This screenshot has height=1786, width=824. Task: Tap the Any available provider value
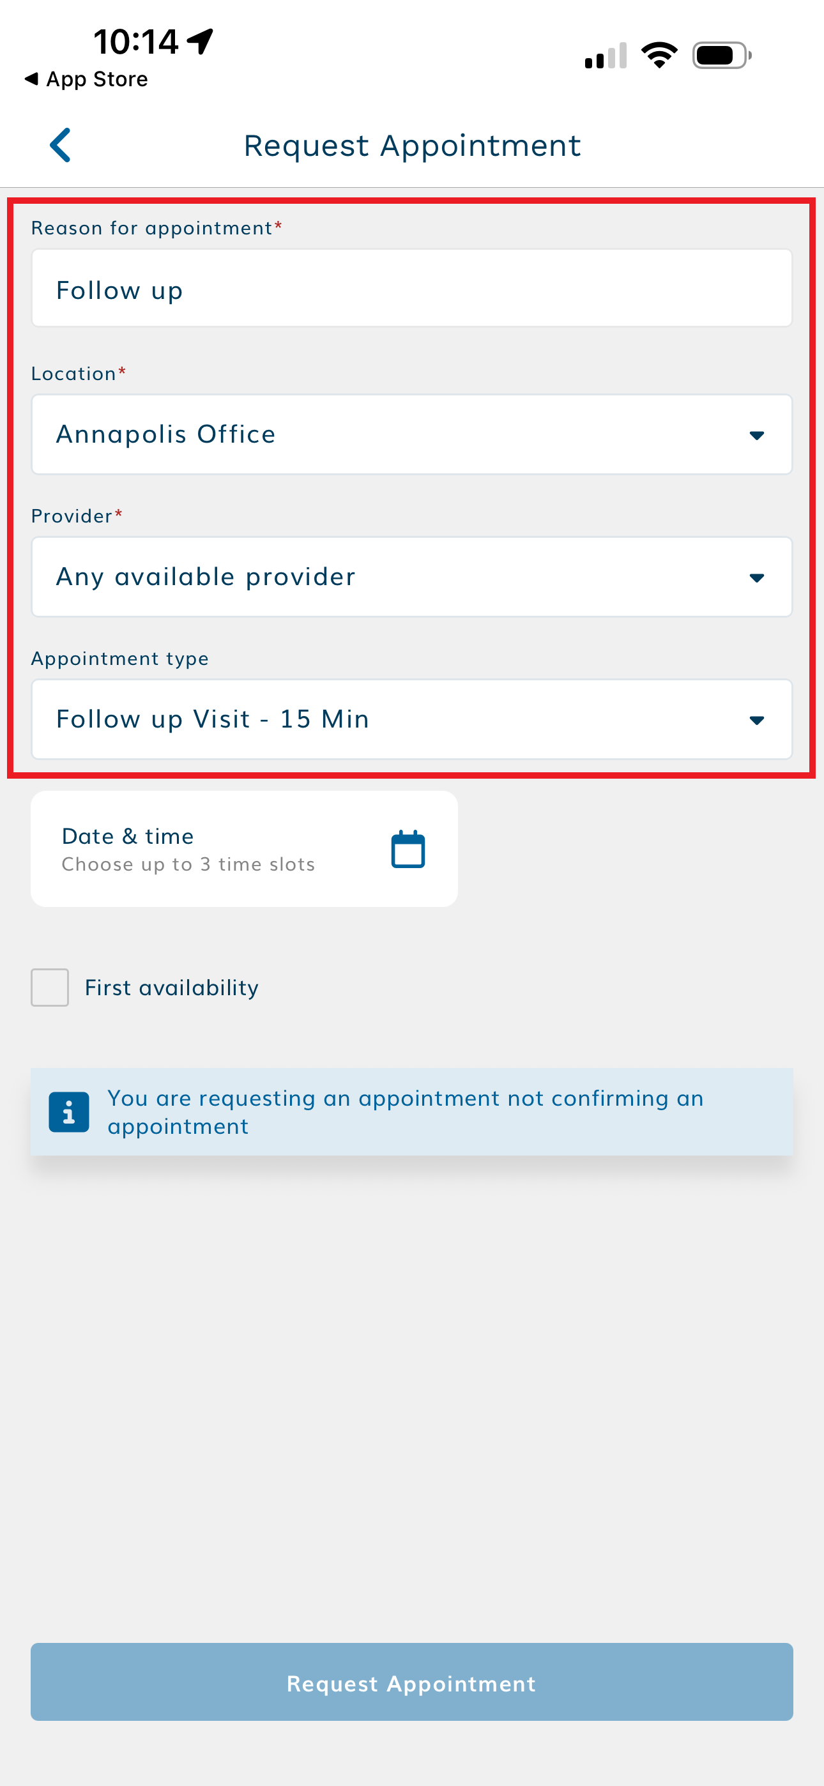click(x=205, y=577)
